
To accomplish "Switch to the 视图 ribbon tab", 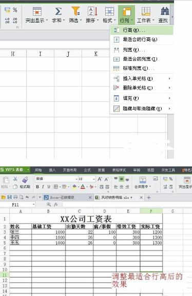I will (x=151, y=170).
